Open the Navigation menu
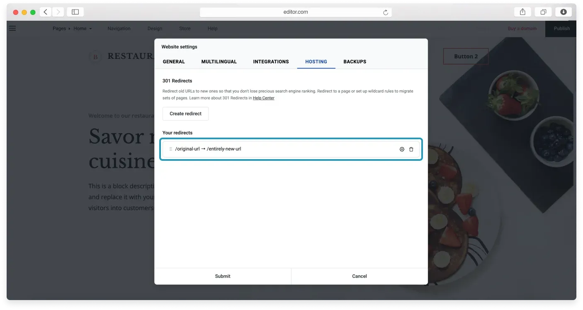 point(119,29)
